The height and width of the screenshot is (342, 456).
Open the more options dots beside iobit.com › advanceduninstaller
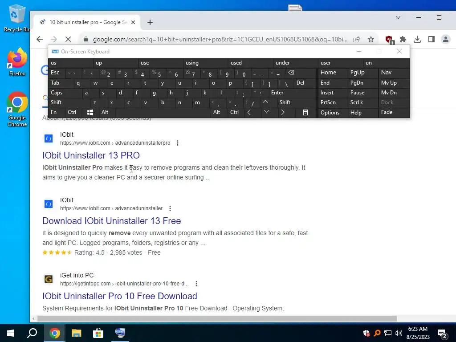[170, 208]
